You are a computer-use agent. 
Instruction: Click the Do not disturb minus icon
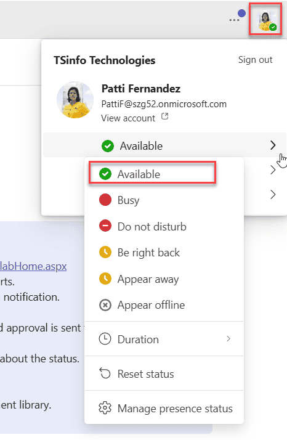(105, 226)
